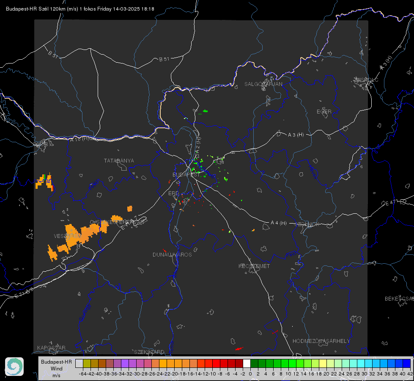
Task: Click the image title text with date 14-03-2025
Action: pyautogui.click(x=80, y=9)
